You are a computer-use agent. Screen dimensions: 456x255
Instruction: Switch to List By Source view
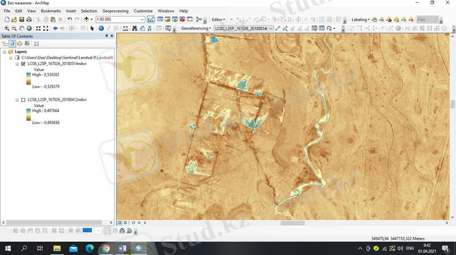12,43
